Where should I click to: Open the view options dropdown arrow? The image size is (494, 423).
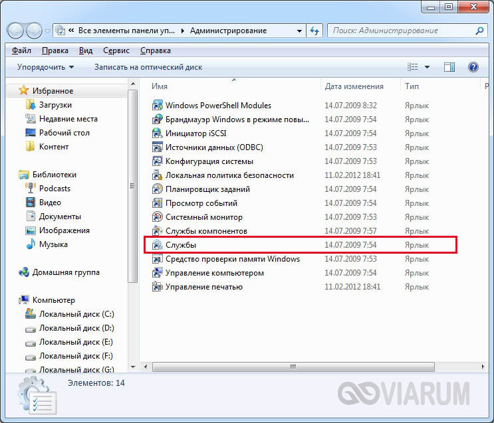click(428, 67)
